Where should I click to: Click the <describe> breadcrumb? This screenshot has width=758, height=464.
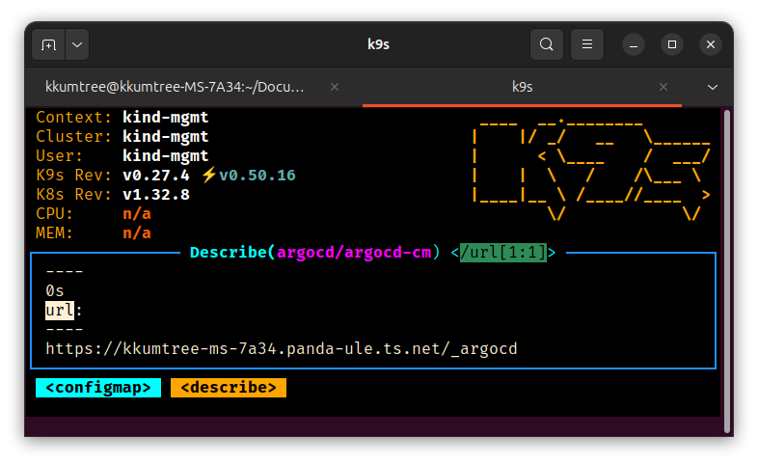point(229,388)
